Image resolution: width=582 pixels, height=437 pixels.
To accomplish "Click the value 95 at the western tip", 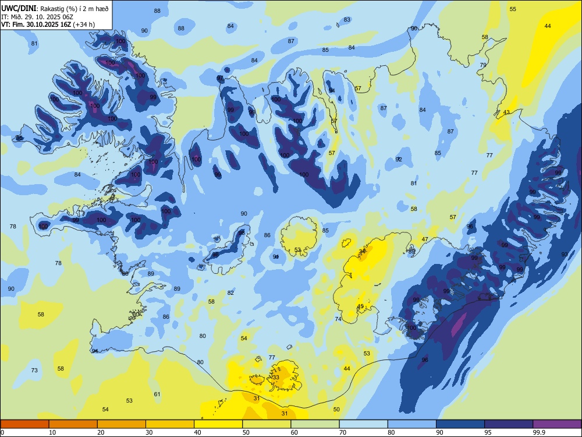I will (19, 138).
